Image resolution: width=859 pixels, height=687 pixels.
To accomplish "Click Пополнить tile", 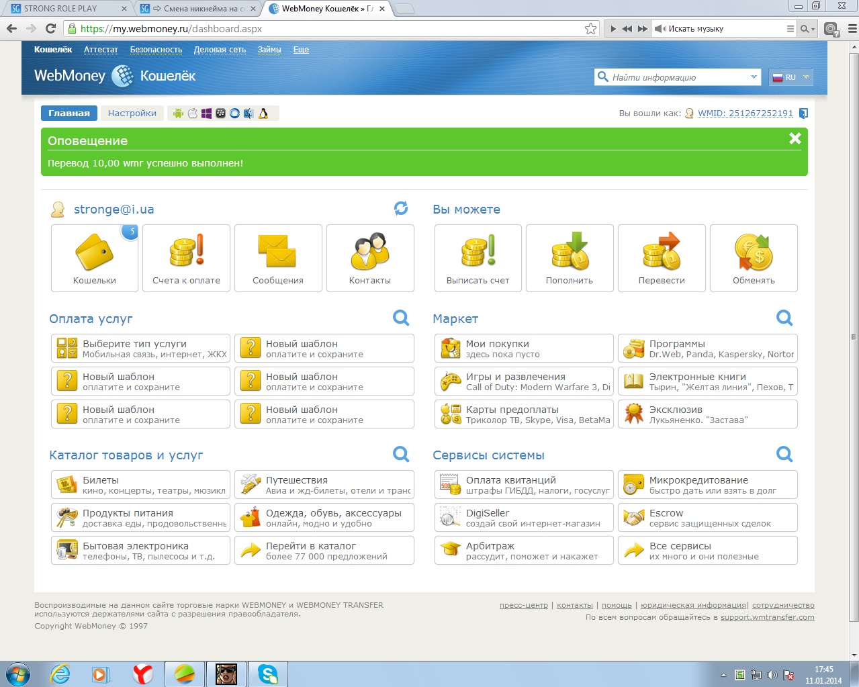I will (570, 259).
